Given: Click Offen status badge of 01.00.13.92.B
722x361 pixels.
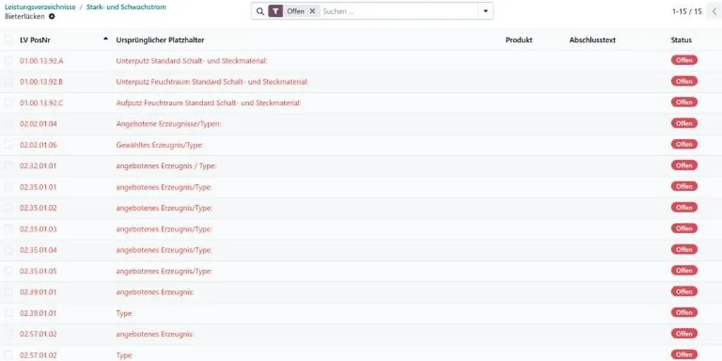Looking at the screenshot, I should 684,82.
